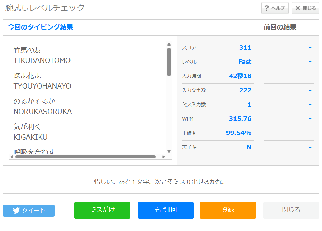Select the phrase 蝶よ花よ
Screen dimensions: 322x231
pyautogui.click(x=27, y=76)
